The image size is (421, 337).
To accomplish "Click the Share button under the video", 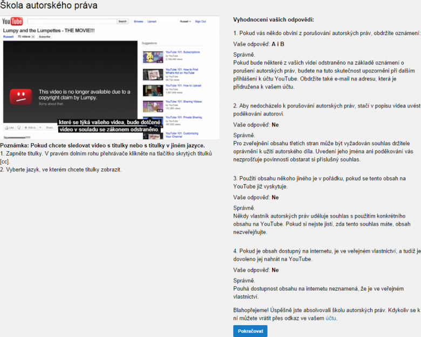I will pyautogui.click(x=50, y=127).
